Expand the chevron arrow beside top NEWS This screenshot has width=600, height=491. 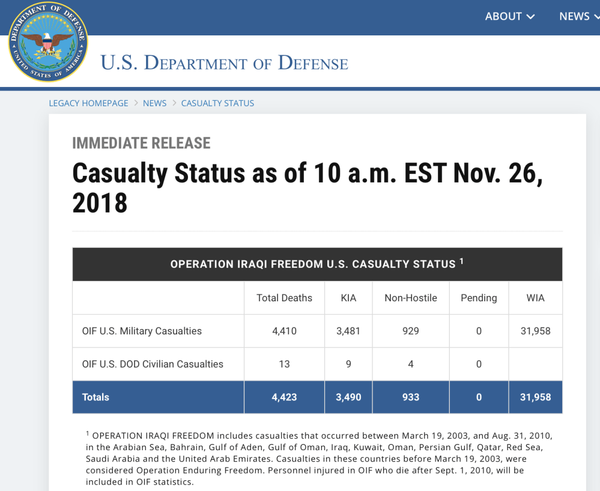tap(596, 17)
